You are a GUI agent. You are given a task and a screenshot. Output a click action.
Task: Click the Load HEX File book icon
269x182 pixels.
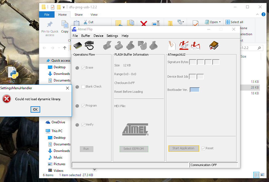tap(184, 45)
